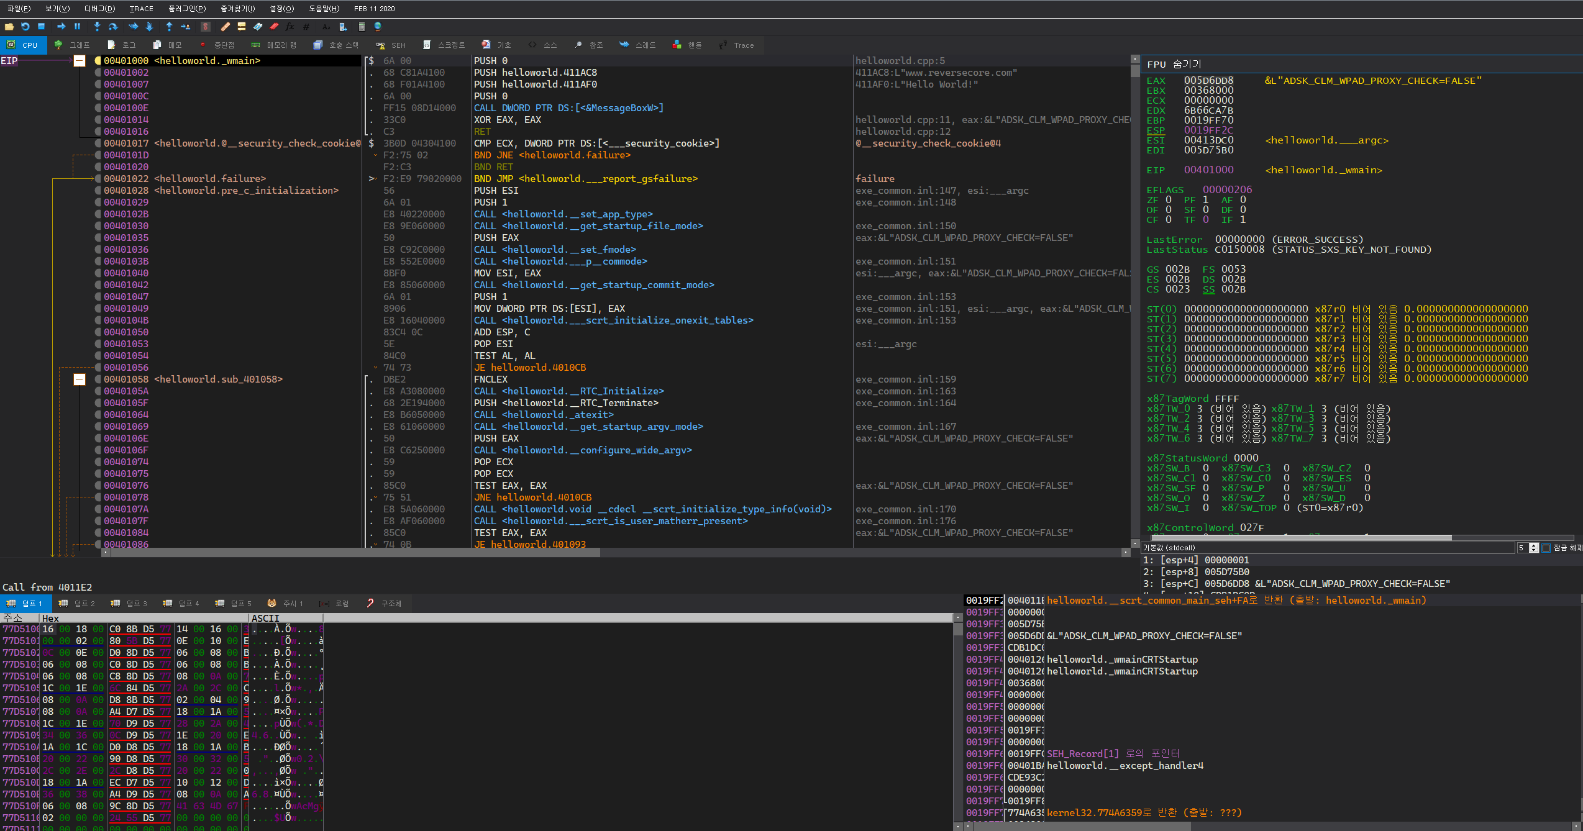Check the 잠금 해제 checkbox
Viewport: 1583px width, 831px height.
(1546, 548)
